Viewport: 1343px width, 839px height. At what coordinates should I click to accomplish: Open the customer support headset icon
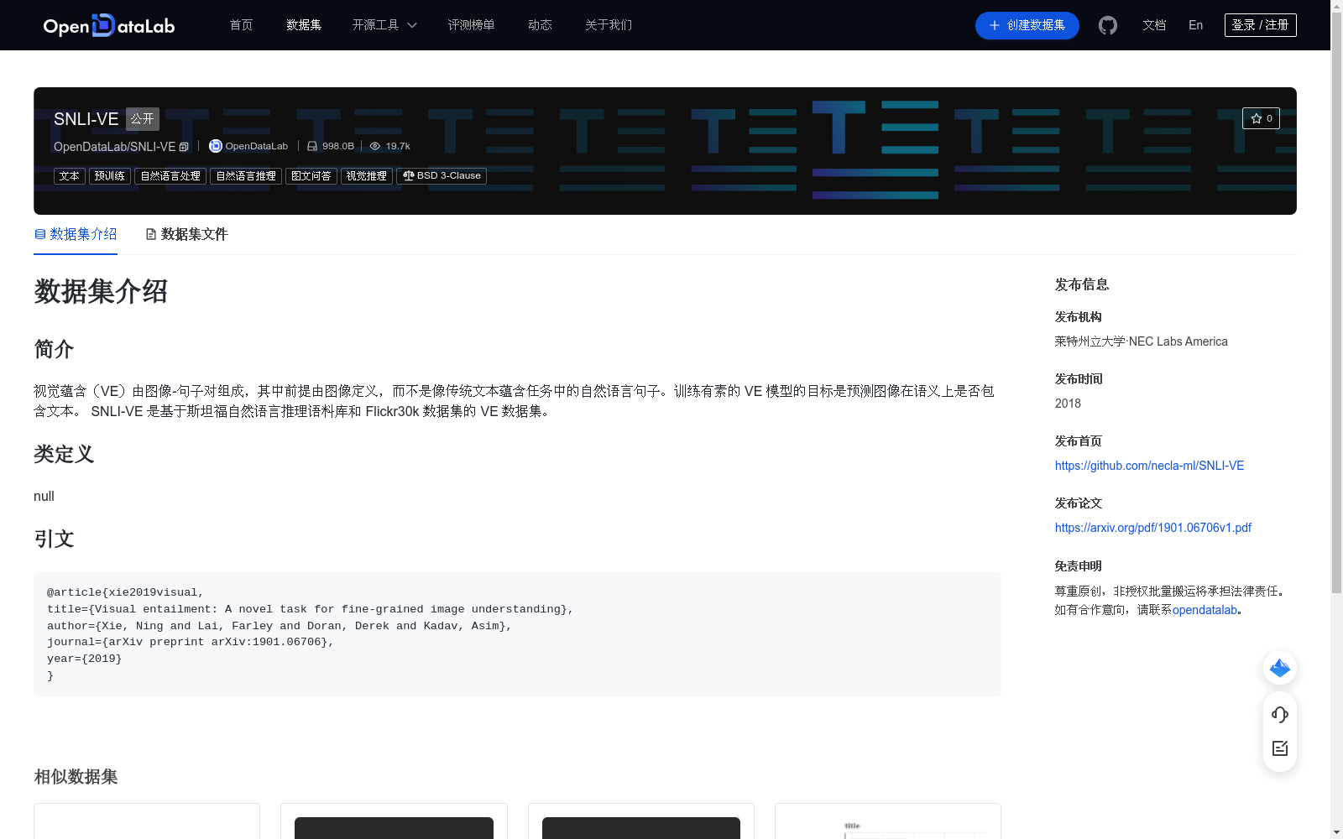(1280, 715)
